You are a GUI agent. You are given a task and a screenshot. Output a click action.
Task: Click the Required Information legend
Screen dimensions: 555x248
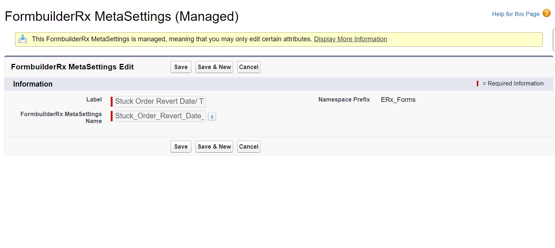(513, 84)
